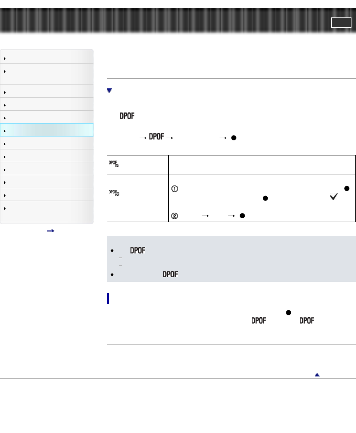Image resolution: width=356 pixels, height=433 pixels.
Task: Select the second, taller sidebar menu item
Action: tap(47, 74)
